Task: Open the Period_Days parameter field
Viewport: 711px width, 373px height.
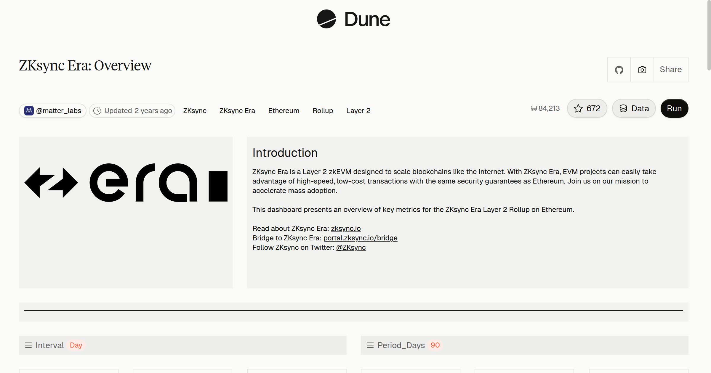Action: coord(524,345)
